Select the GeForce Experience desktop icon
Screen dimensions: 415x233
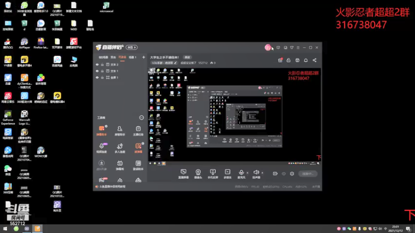(x=8, y=118)
